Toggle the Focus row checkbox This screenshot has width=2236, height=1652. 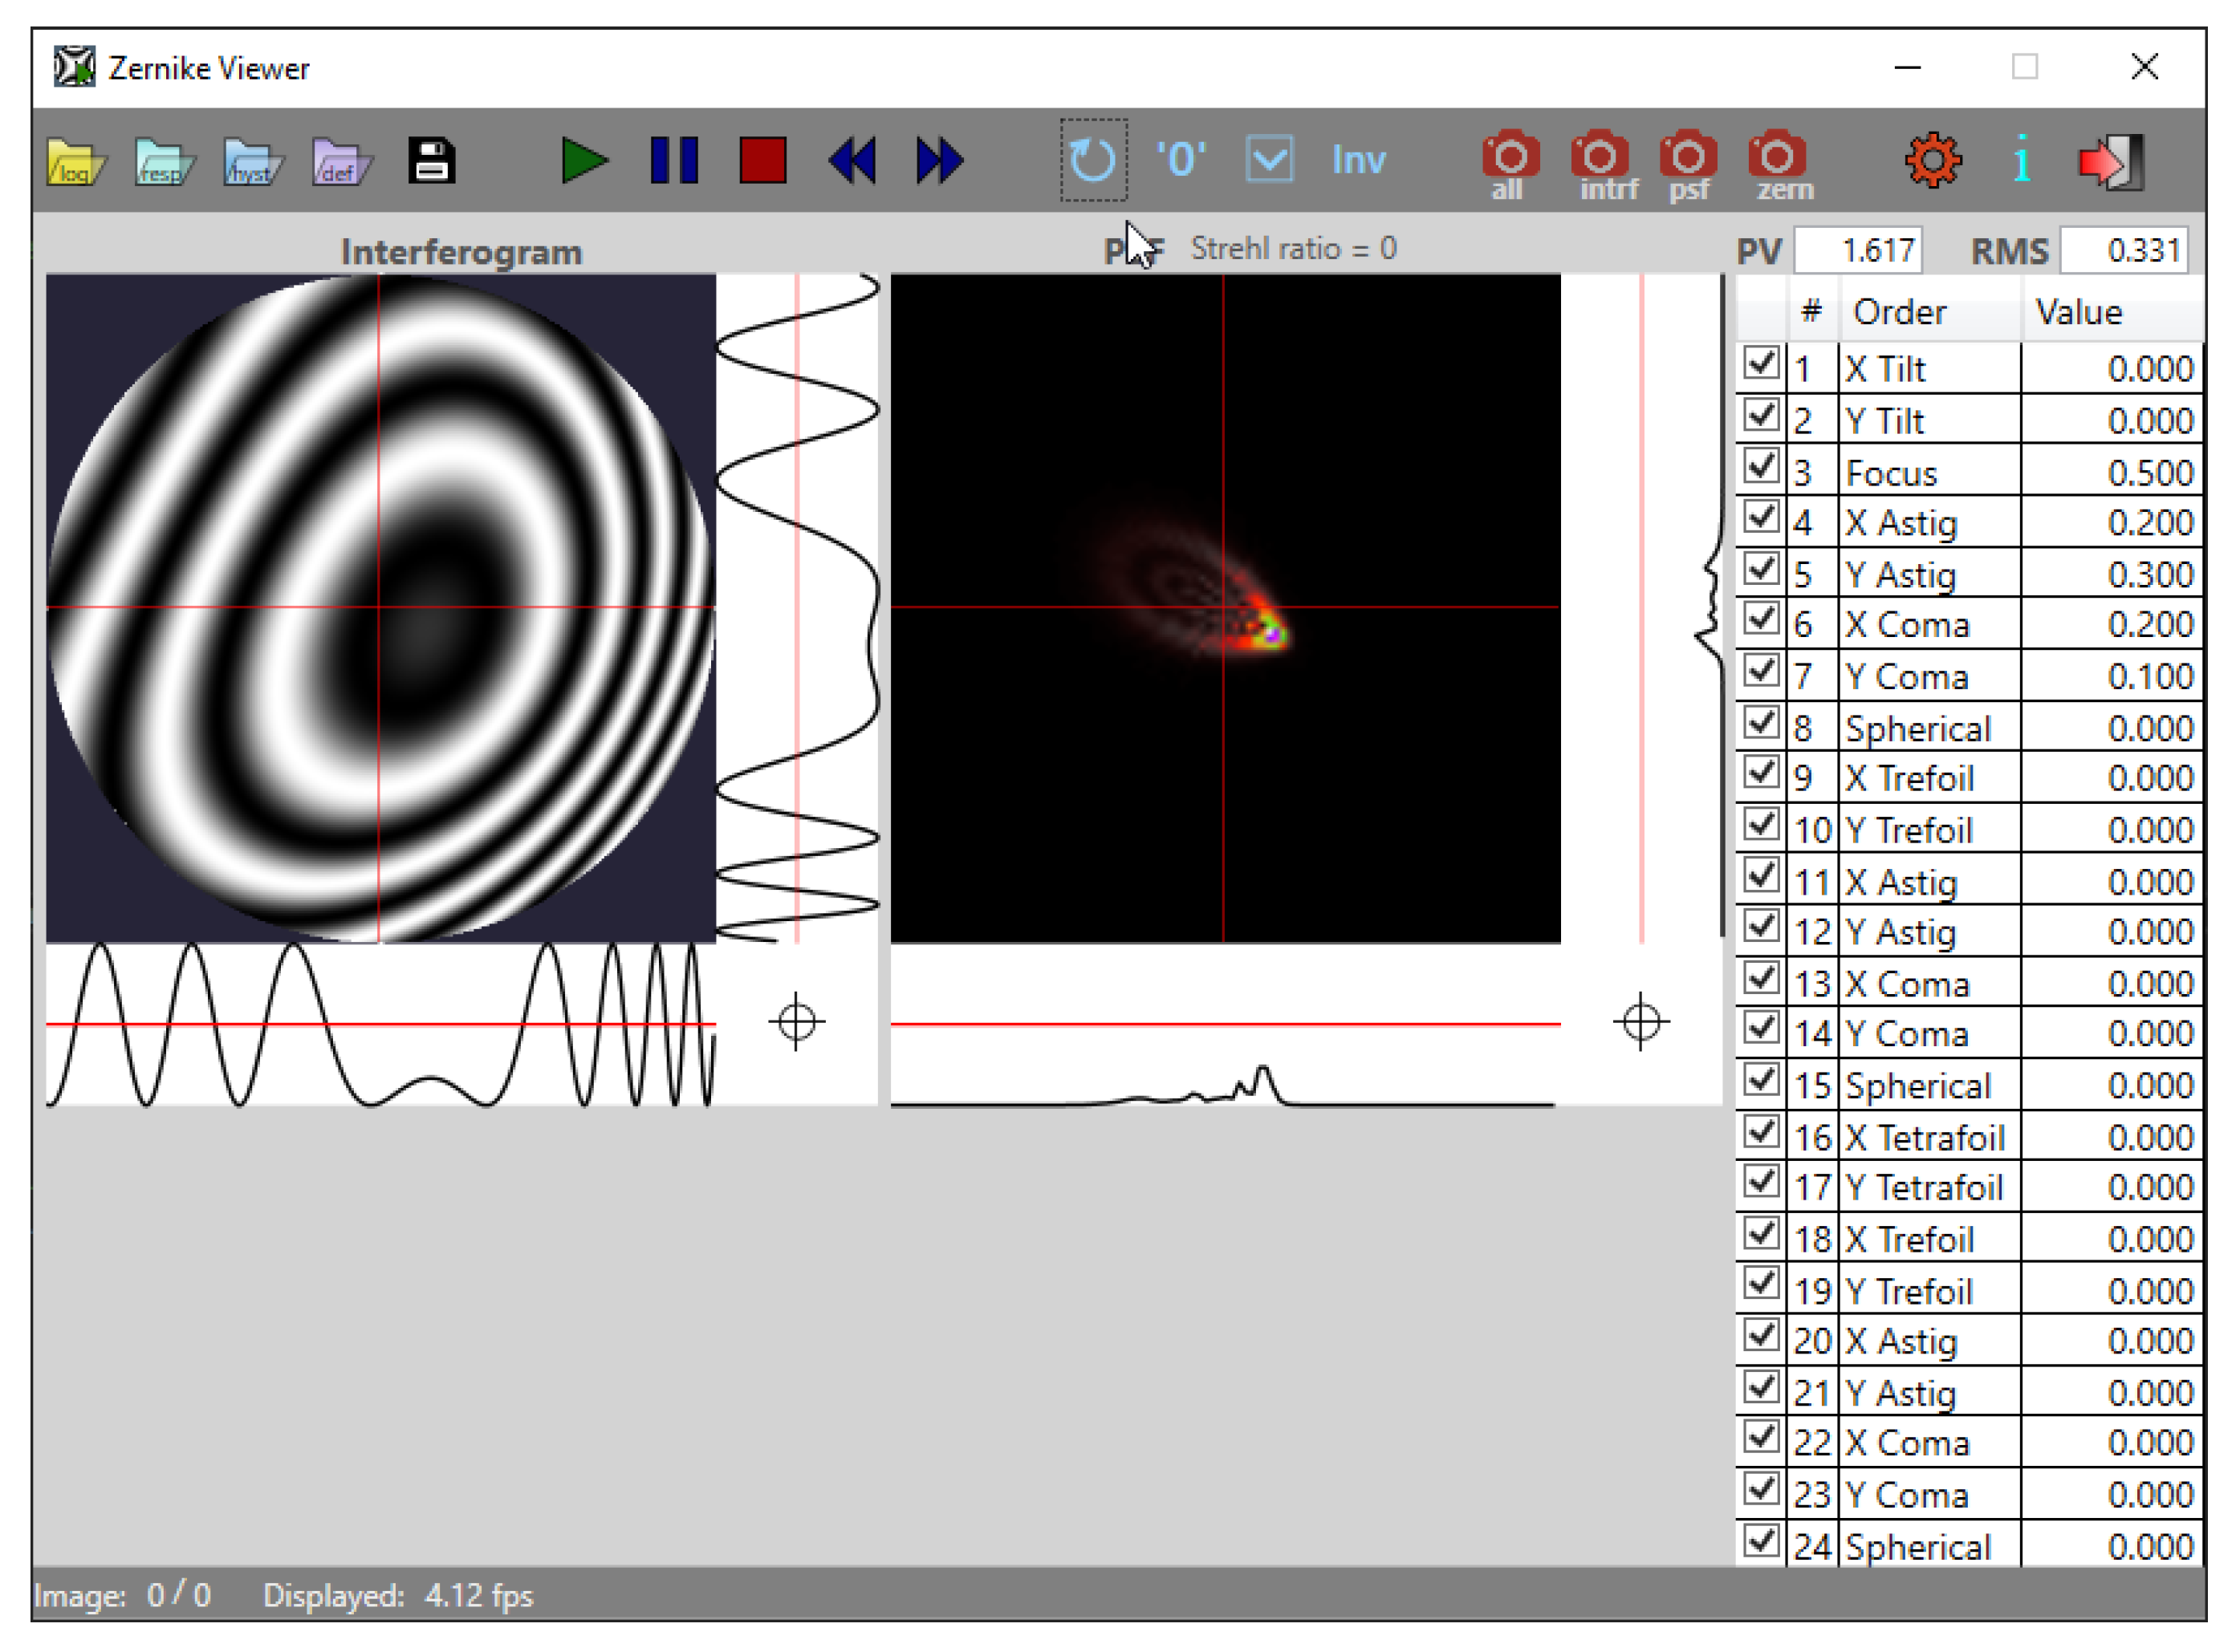[1761, 467]
